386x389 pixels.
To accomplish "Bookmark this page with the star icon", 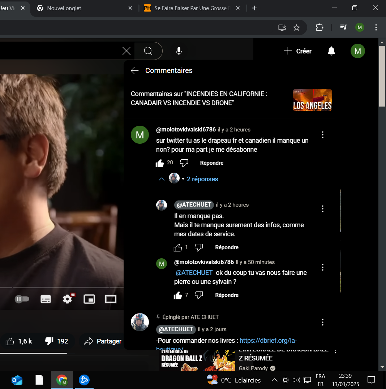I will (x=296, y=27).
